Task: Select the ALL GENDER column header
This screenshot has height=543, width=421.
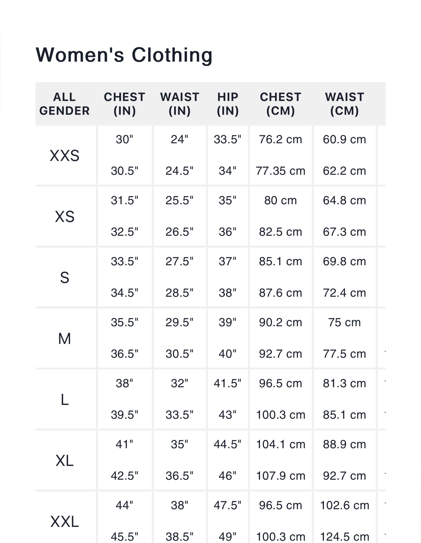Action: coord(65,104)
